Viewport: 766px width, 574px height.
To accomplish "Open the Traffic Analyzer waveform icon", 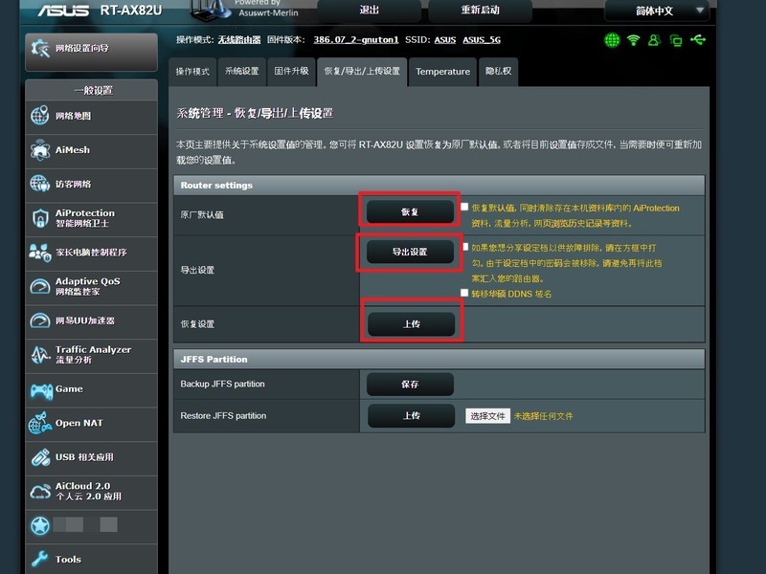I will 40,355.
